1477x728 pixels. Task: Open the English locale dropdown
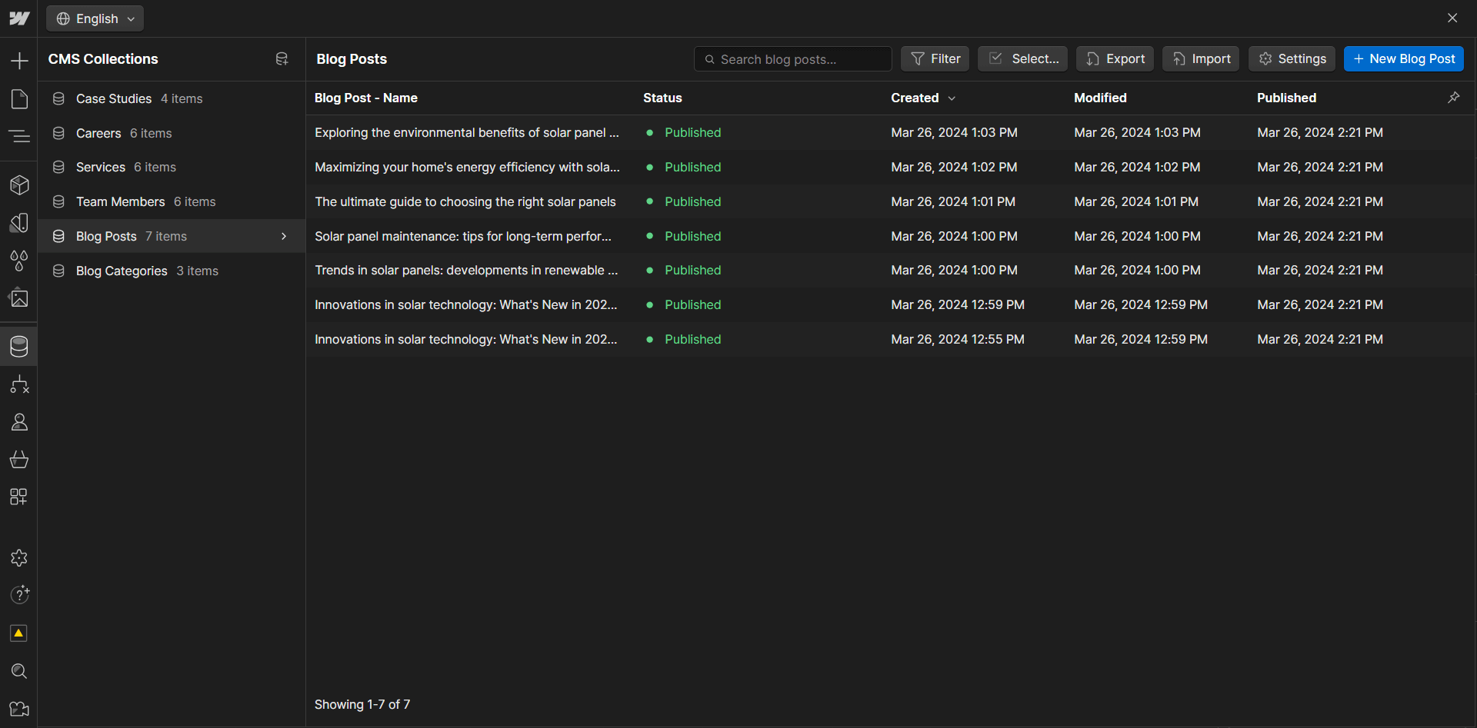(x=95, y=18)
